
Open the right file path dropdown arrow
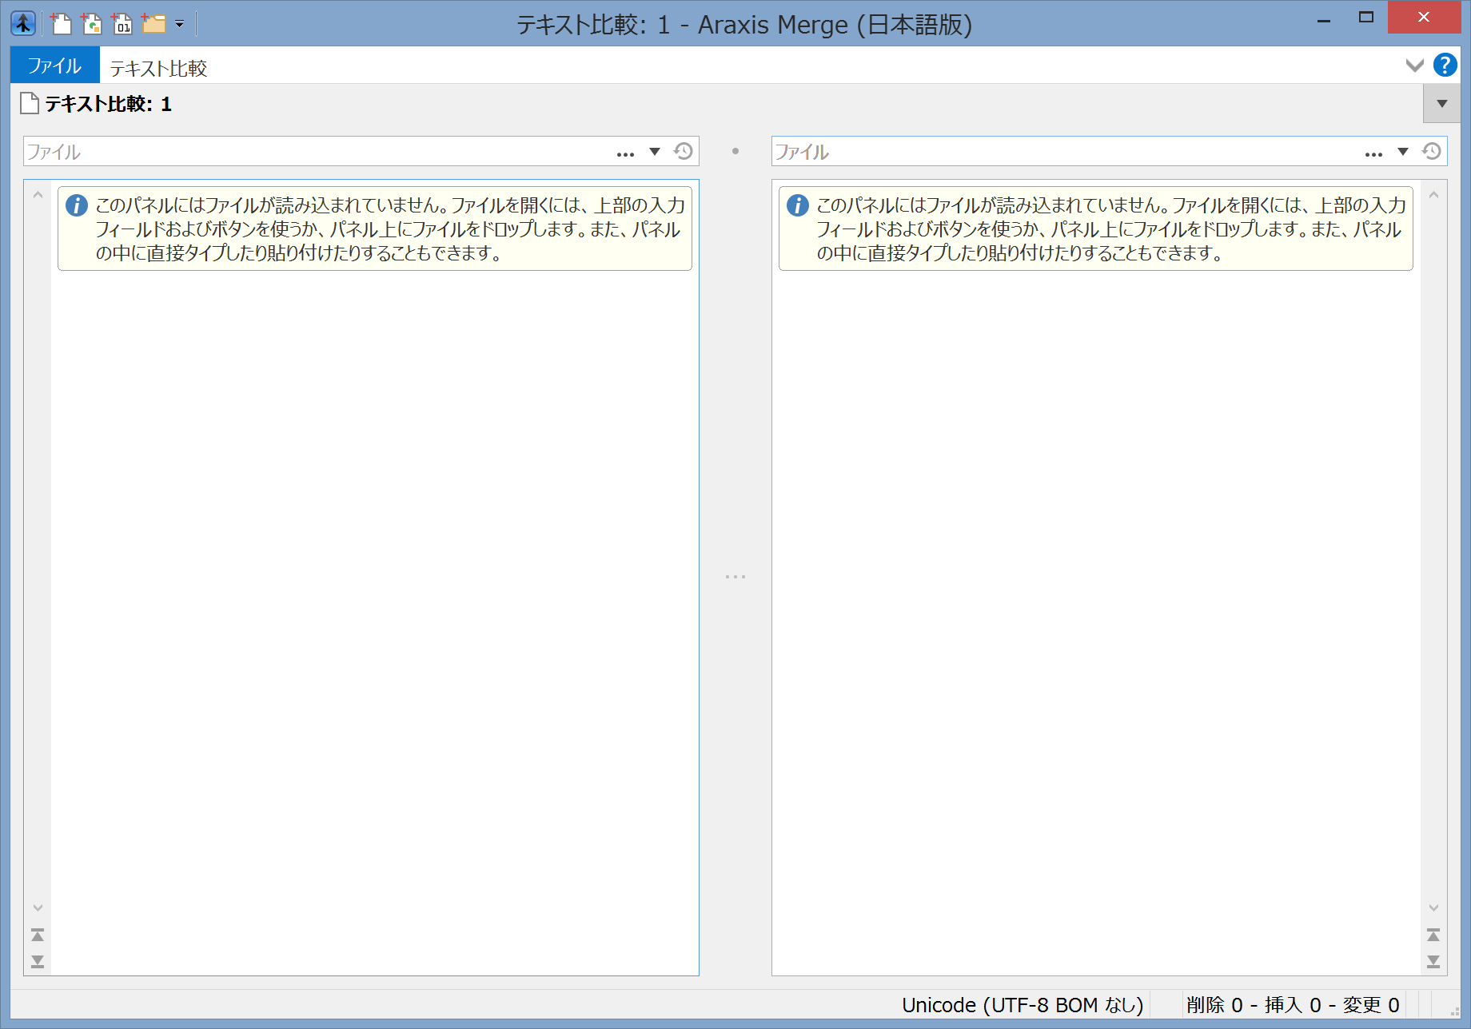pyautogui.click(x=1403, y=152)
